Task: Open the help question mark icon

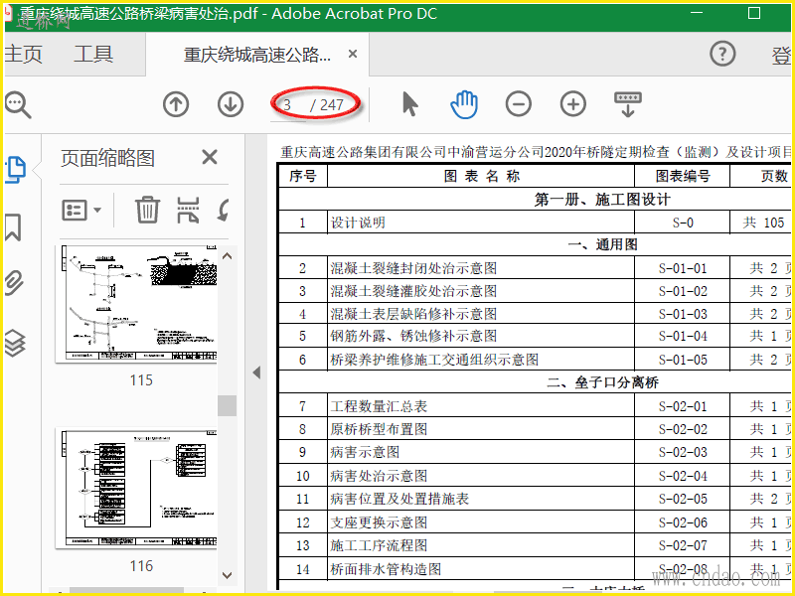Action: (722, 54)
